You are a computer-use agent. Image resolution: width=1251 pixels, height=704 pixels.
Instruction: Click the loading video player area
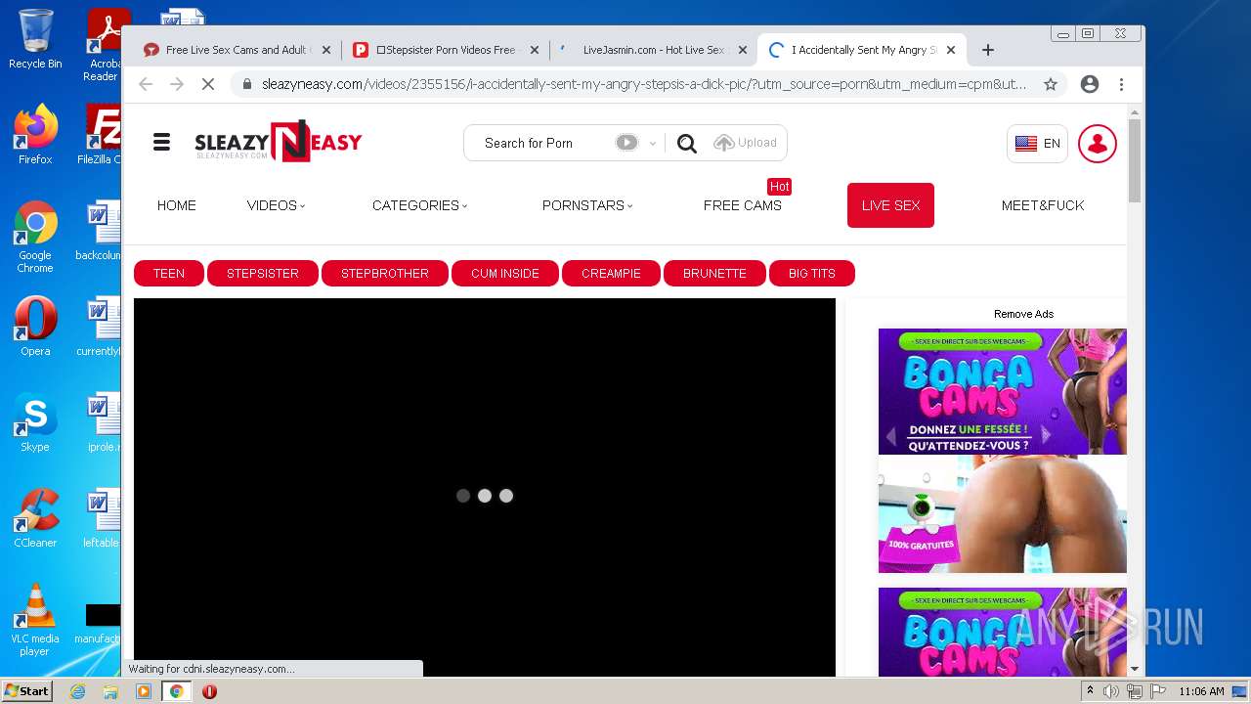tap(485, 487)
